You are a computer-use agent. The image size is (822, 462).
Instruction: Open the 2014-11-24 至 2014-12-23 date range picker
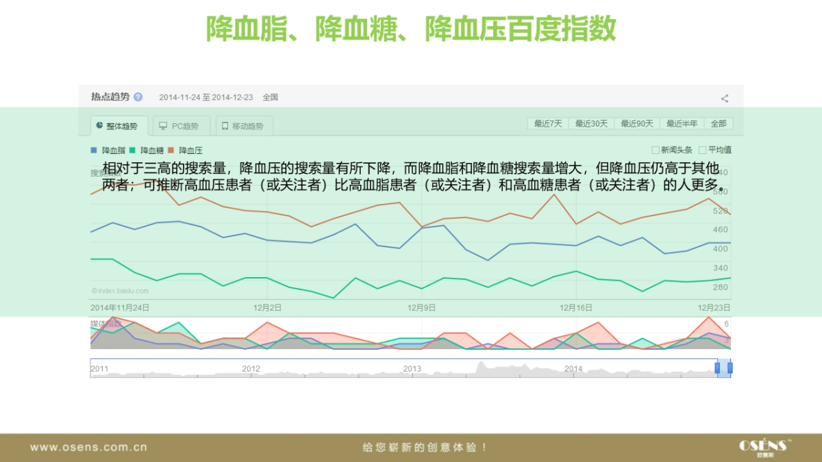tap(206, 97)
